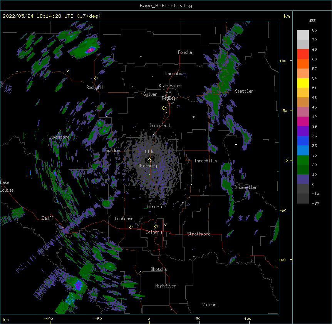This screenshot has width=332, height=324.
Task: Click the high-reflectivity storm core northwest of RockyMH
Action: pyautogui.click(x=91, y=50)
